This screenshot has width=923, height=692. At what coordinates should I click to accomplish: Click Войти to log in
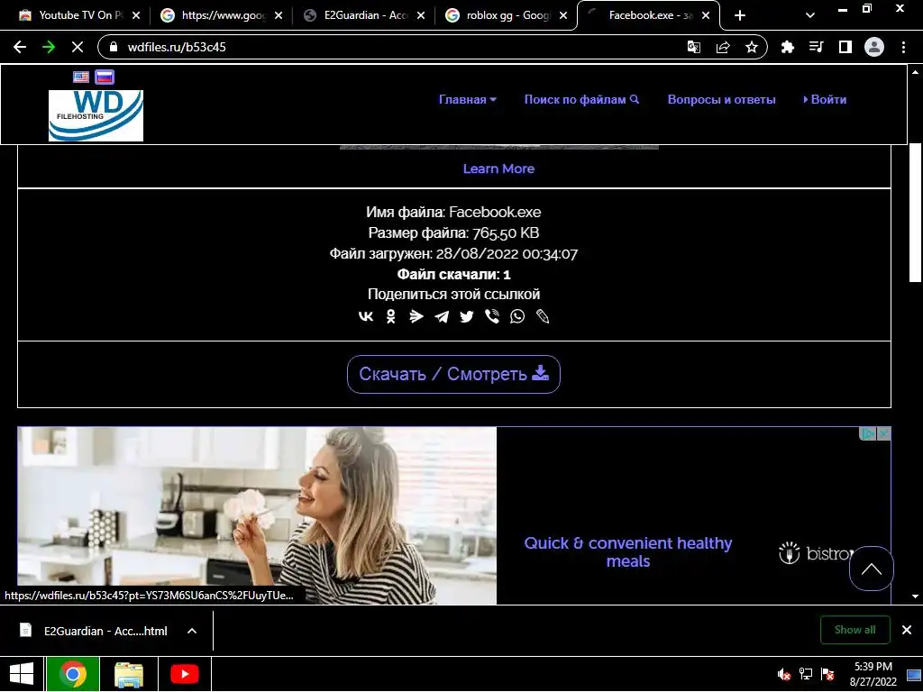click(x=825, y=99)
